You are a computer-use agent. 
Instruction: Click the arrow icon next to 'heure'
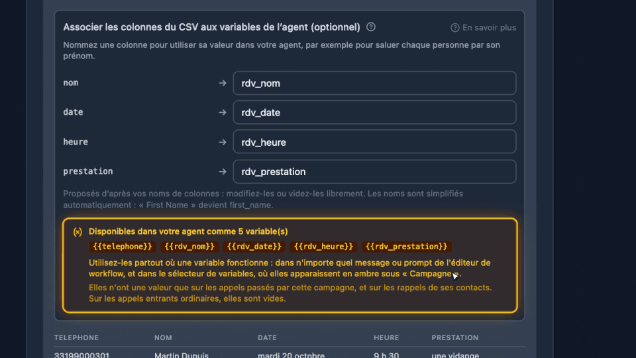(223, 142)
